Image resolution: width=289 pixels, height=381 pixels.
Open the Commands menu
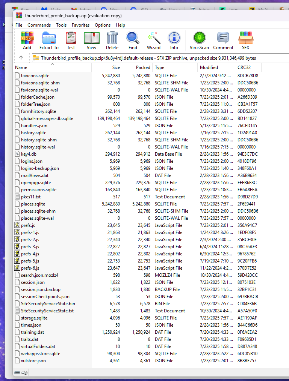[x=39, y=25]
